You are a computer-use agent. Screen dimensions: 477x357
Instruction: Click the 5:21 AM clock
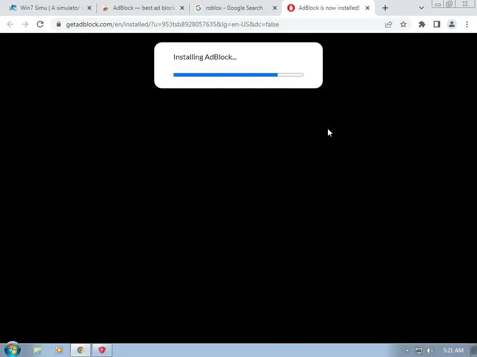[x=453, y=350]
